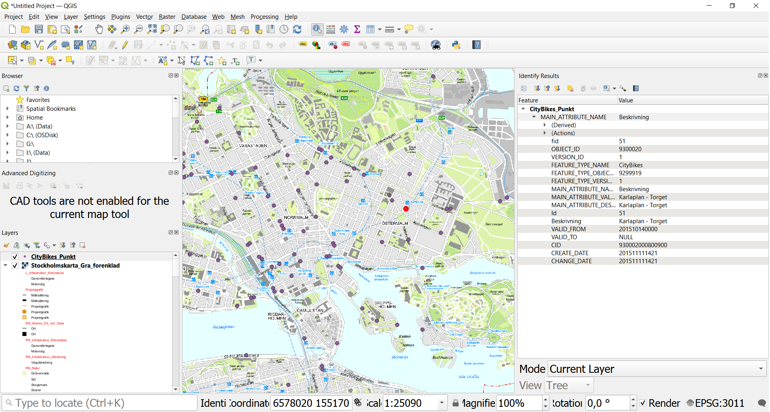Collapse the CityBikes_Punkt identify result node

523,109
